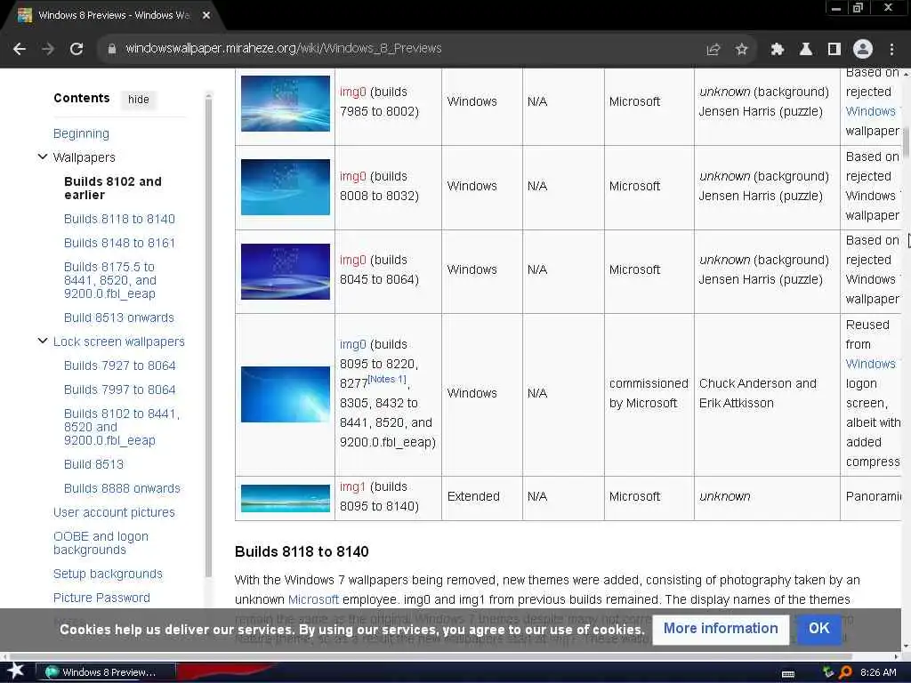
Task: Open img1 link for builds 8095 to 8140
Action: pos(352,486)
